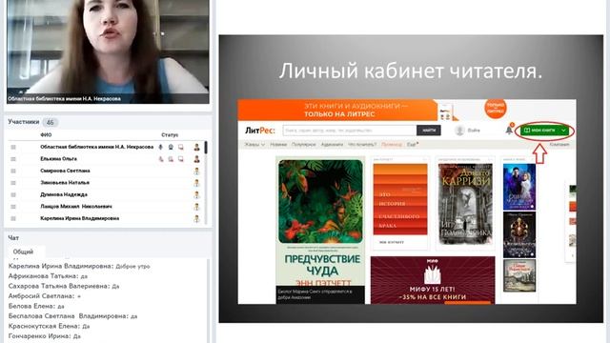The height and width of the screenshot is (343, 610).
Task: Click avatar icon of Смирнова Светлана
Action: pos(197,171)
